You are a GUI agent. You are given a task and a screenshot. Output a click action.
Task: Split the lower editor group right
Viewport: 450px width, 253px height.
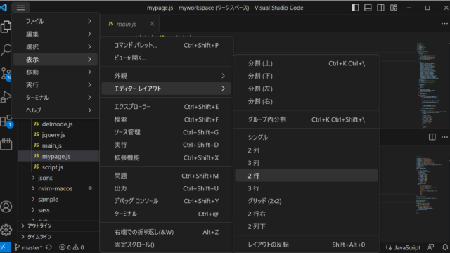[x=432, y=137]
